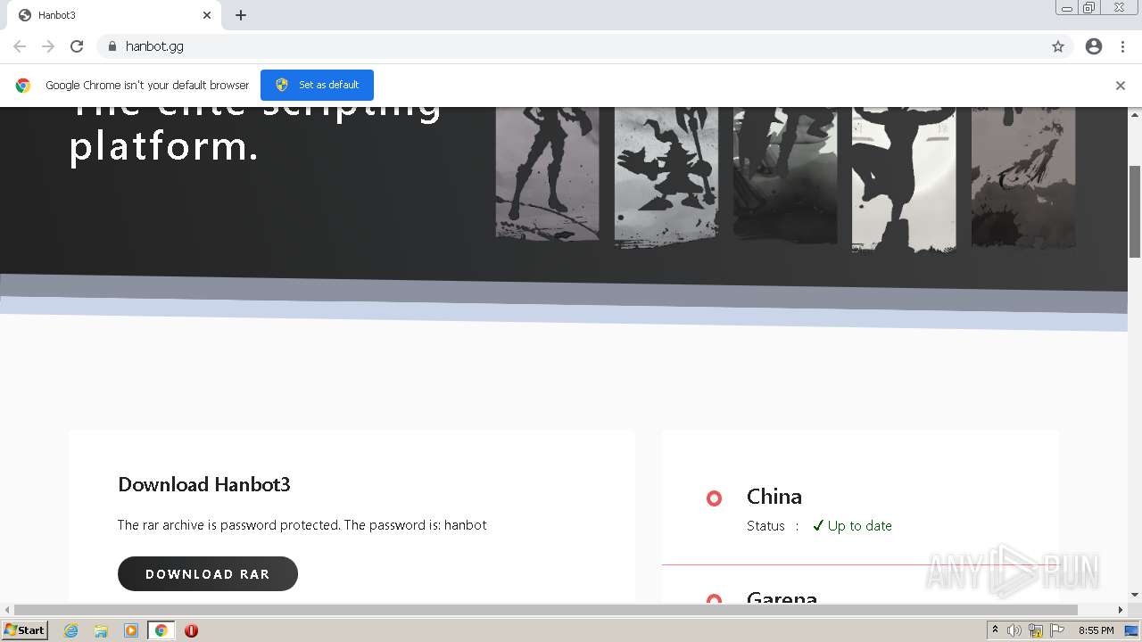Click the fourth white champion silhouette banner

point(904,179)
